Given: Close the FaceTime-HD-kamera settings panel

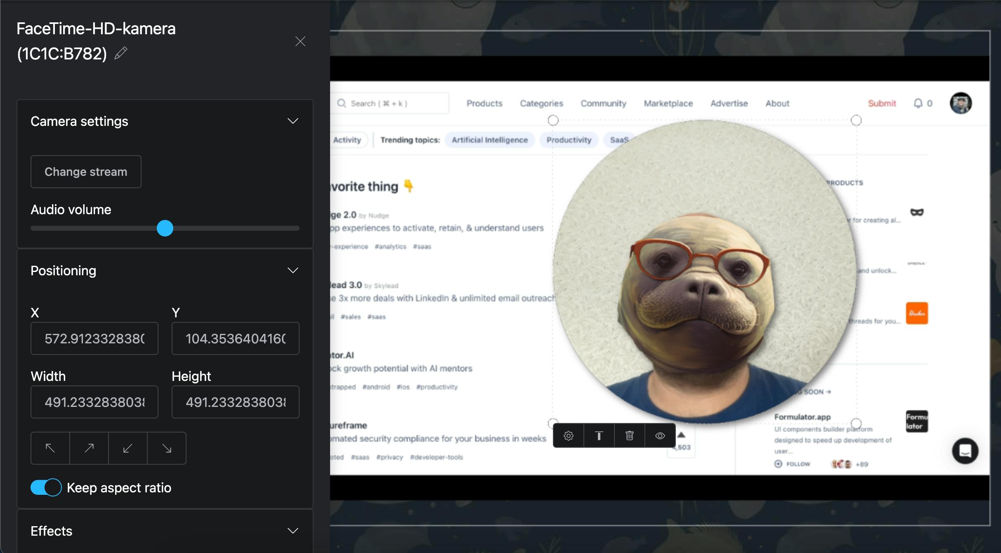Looking at the screenshot, I should (300, 41).
